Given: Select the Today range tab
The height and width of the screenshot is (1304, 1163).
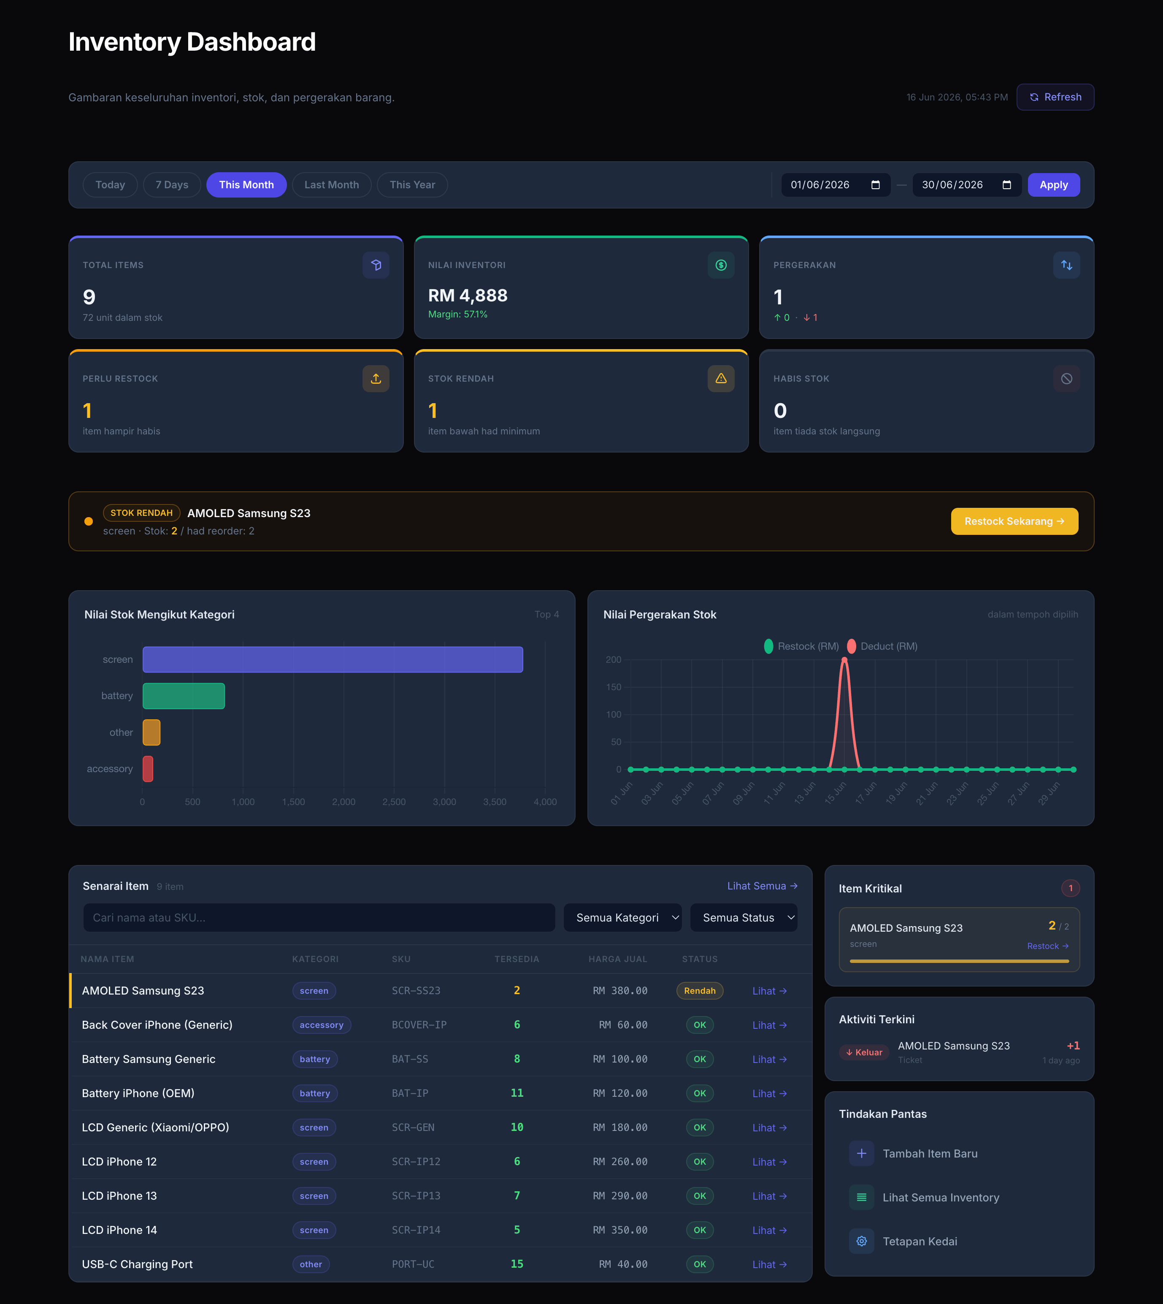Looking at the screenshot, I should coord(110,185).
